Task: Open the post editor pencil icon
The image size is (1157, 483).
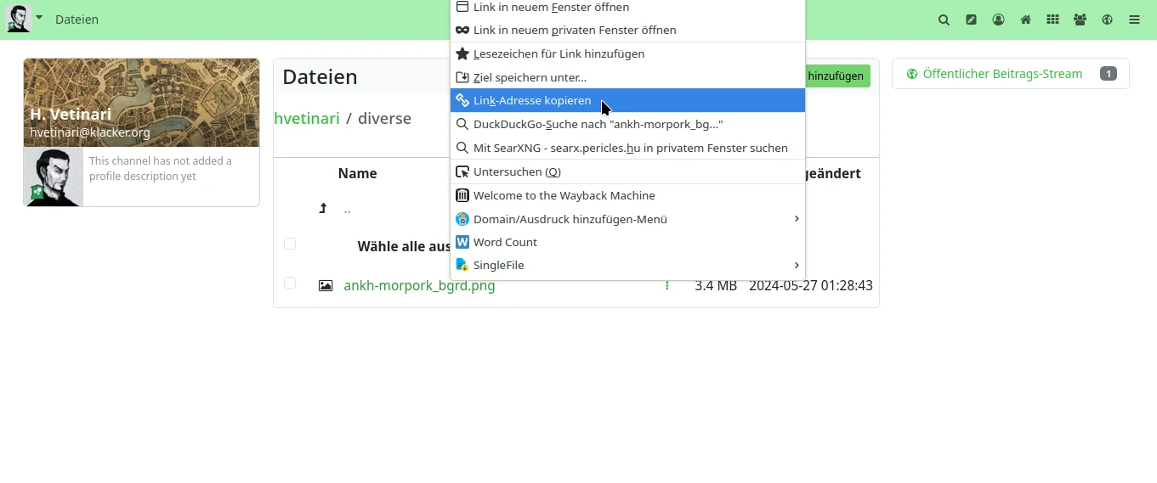Action: point(971,20)
